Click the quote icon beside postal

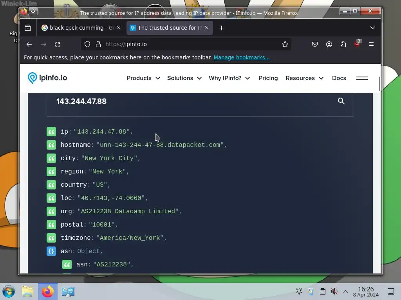coord(51,225)
